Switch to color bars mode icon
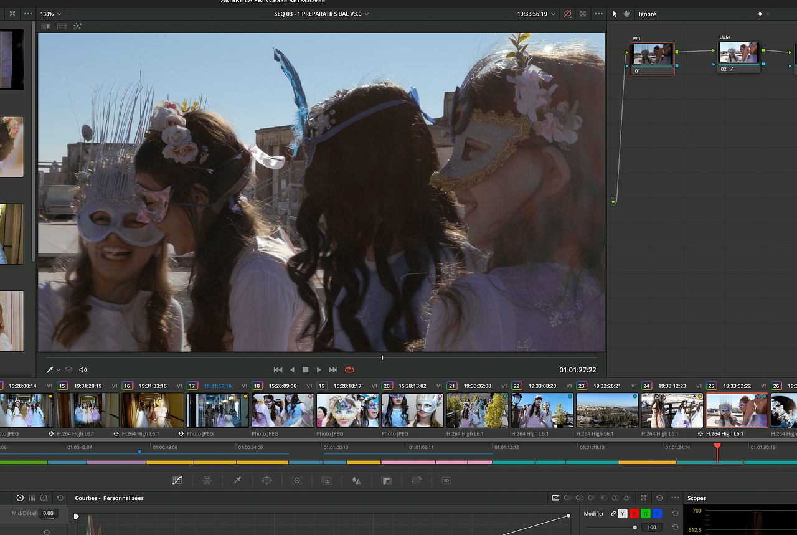Image resolution: width=797 pixels, height=535 pixels. tap(32, 498)
